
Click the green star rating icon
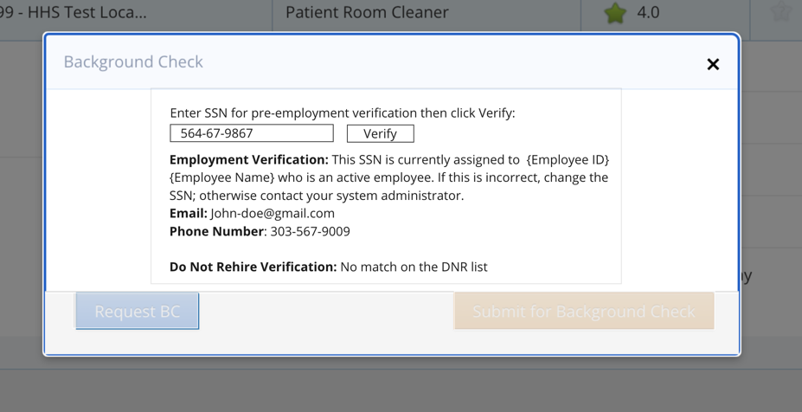(x=615, y=13)
